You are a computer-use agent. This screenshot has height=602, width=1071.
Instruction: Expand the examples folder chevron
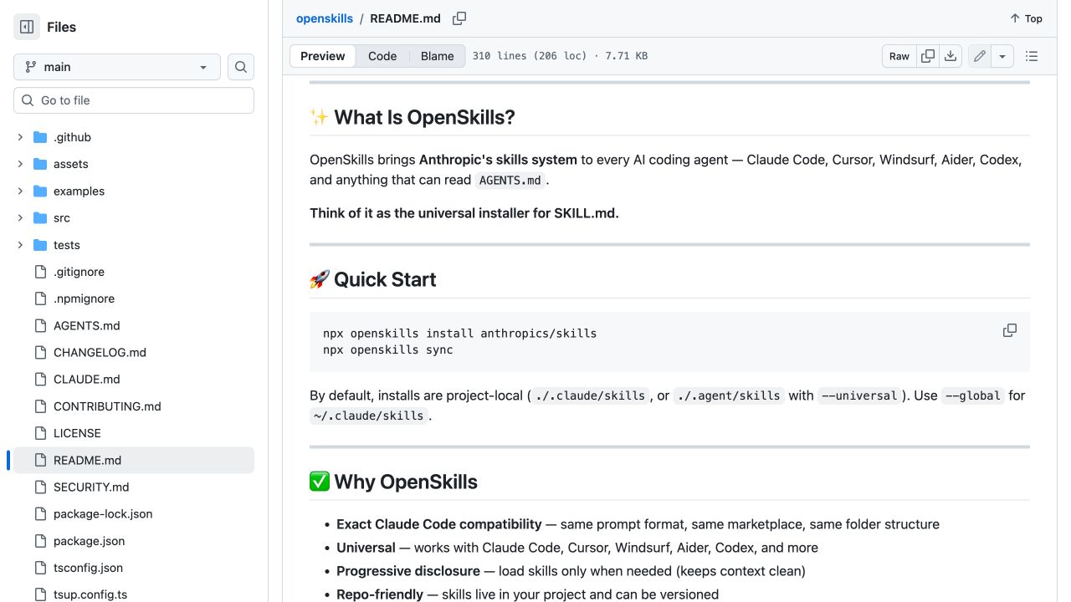click(20, 191)
